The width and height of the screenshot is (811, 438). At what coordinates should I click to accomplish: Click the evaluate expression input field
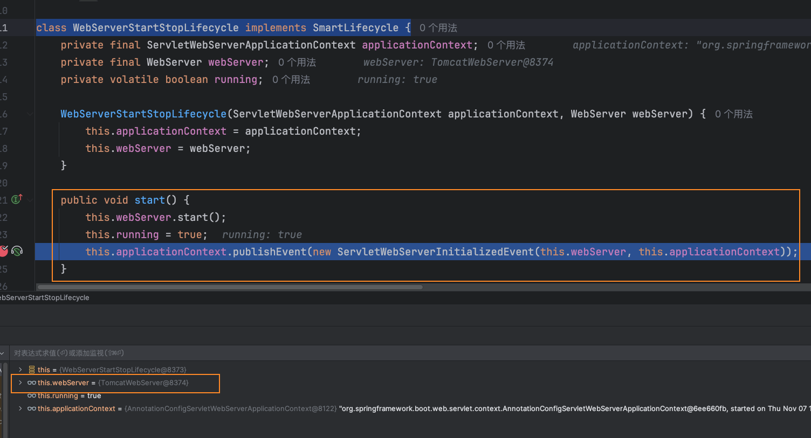(410, 353)
